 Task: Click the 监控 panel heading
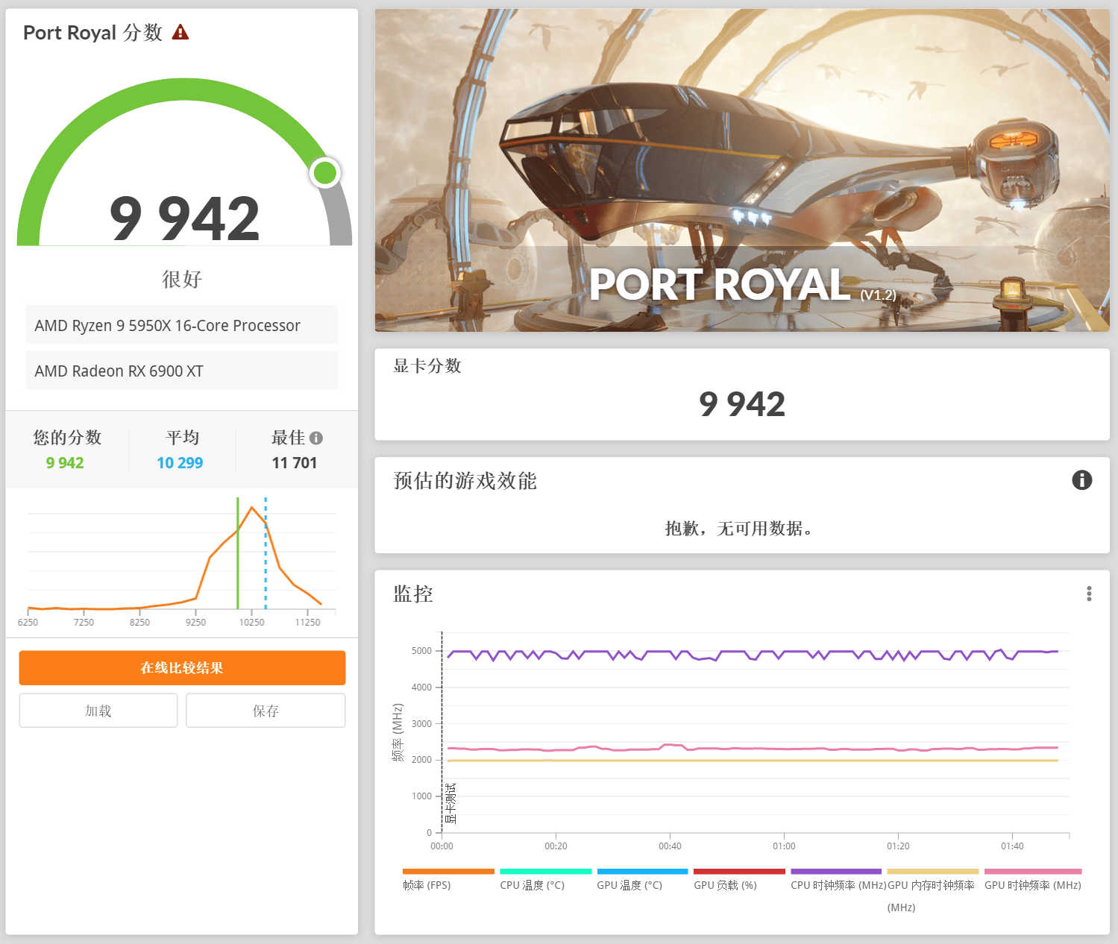pyautogui.click(x=413, y=594)
